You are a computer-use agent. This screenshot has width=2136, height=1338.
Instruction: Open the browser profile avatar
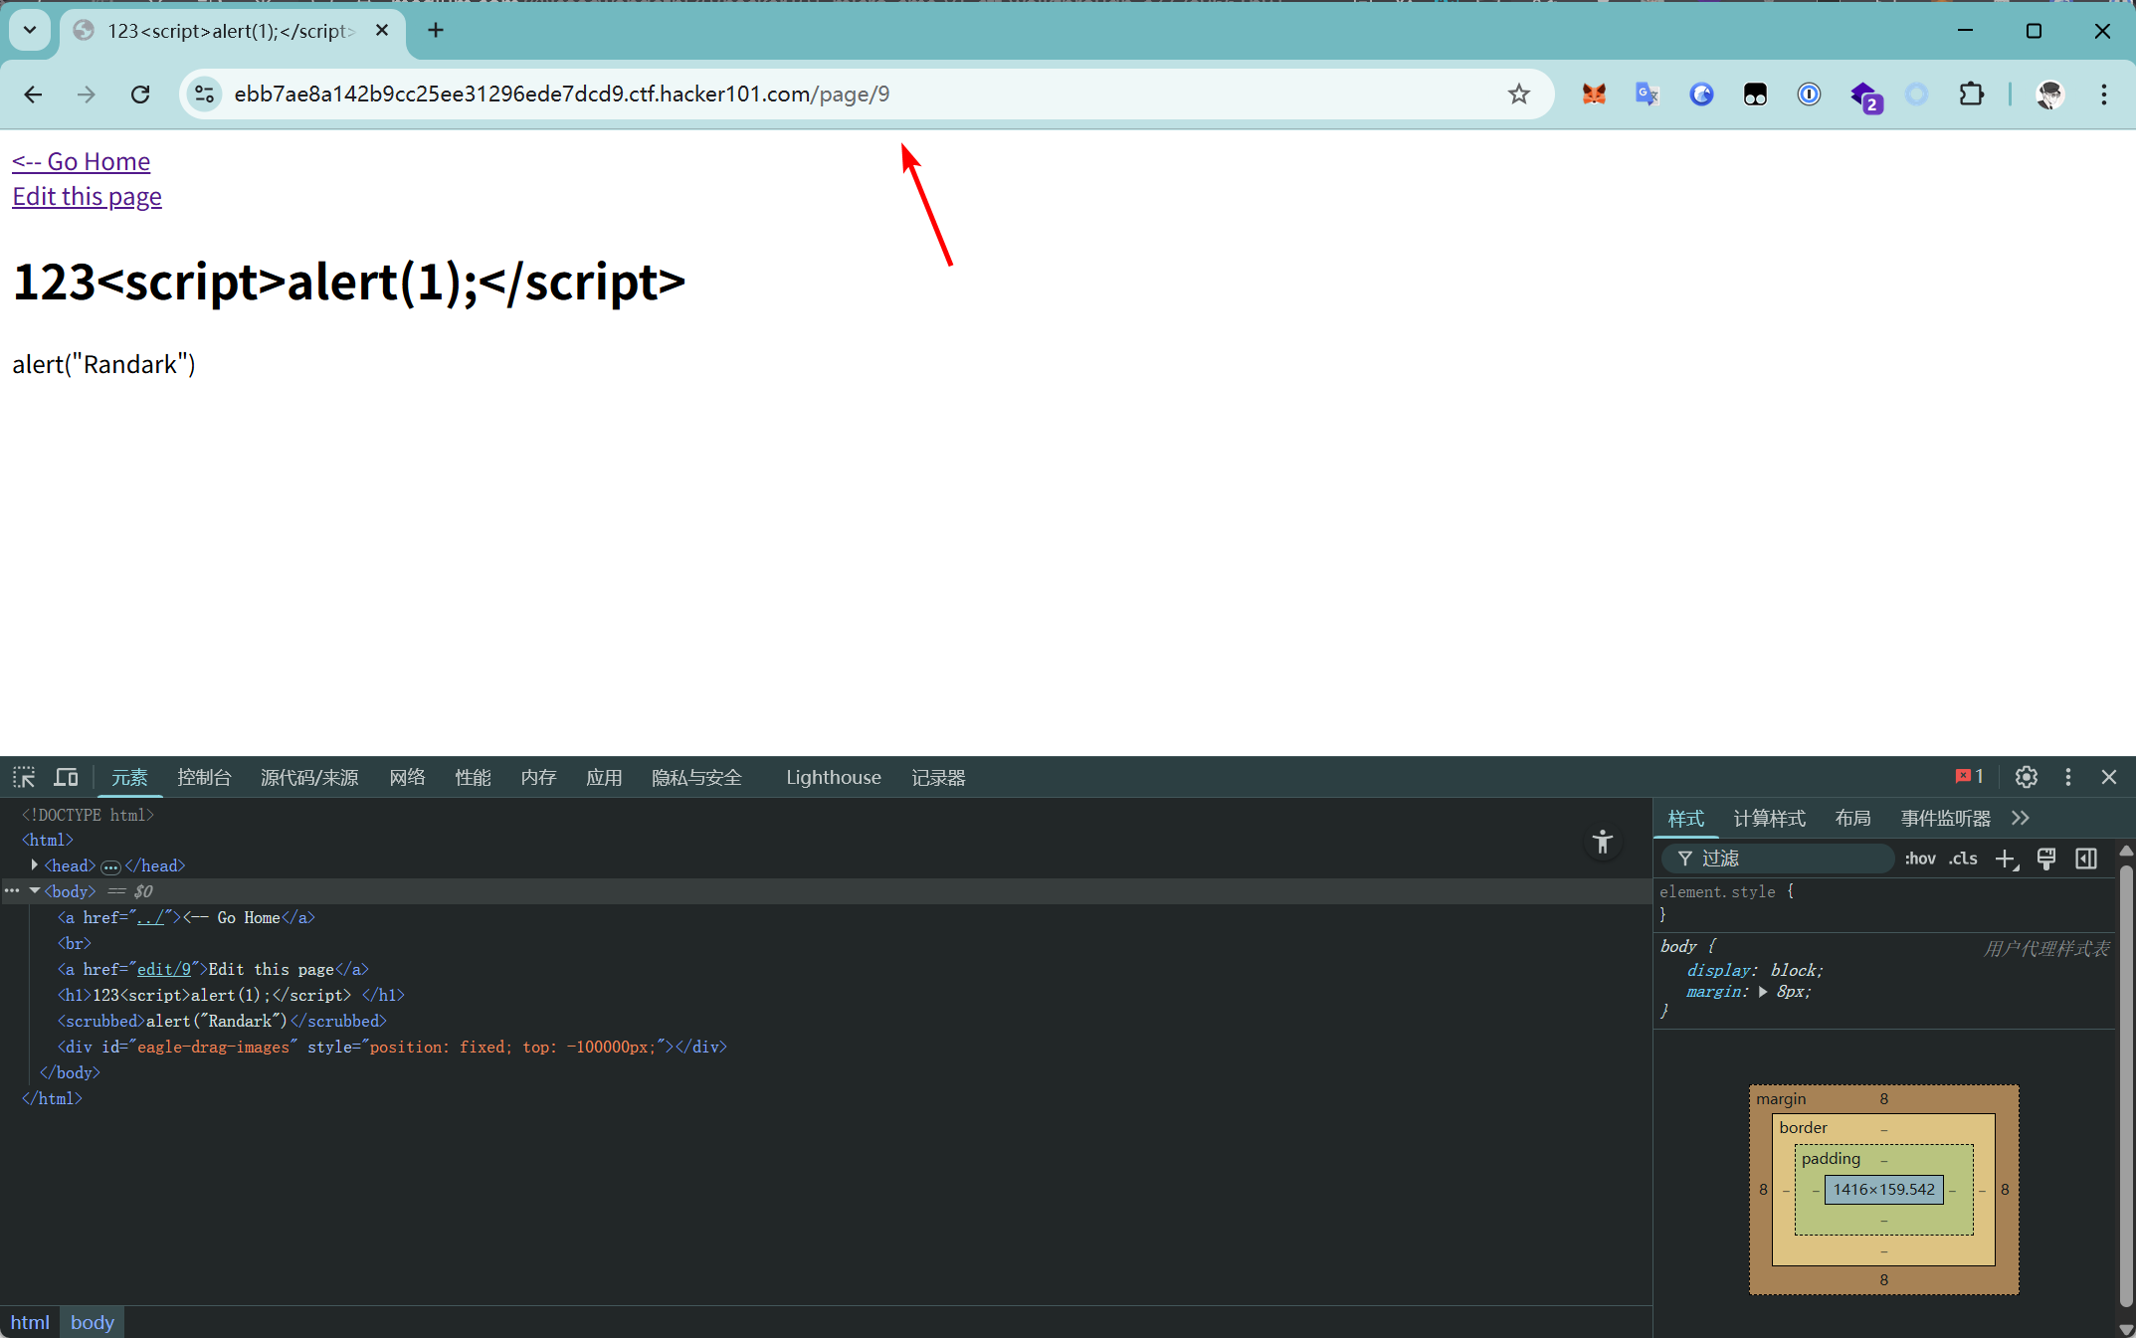[2049, 95]
